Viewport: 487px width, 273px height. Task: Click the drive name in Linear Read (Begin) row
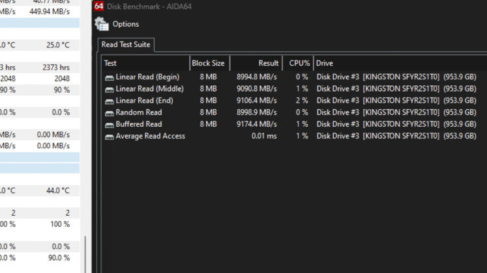coord(396,77)
